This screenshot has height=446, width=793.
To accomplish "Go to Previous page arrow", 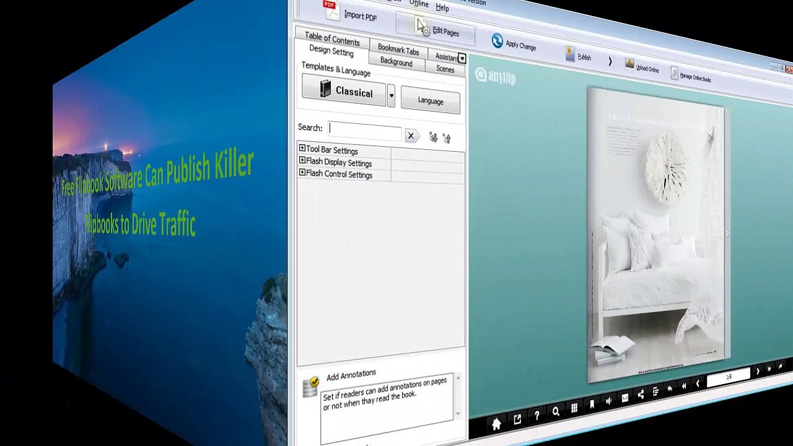I will coord(697,383).
